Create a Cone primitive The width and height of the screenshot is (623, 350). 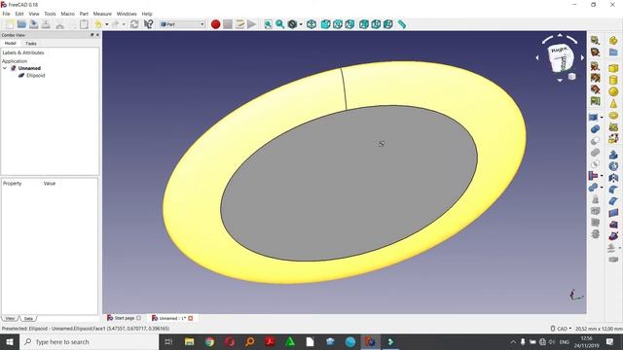[x=613, y=104]
